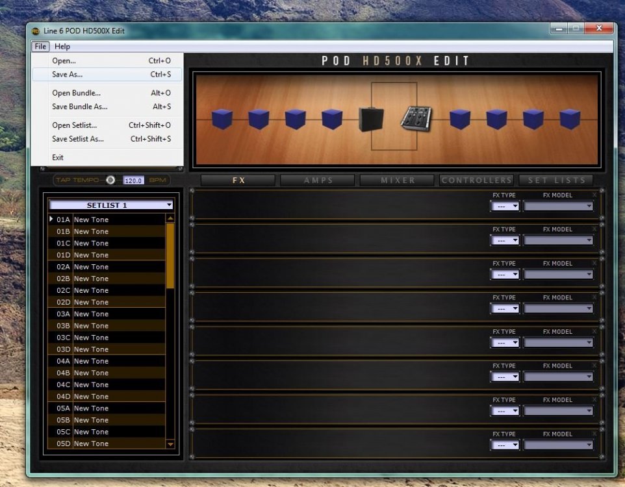This screenshot has width=625, height=487.
Task: Select the last blue FX block
Action: [x=570, y=119]
